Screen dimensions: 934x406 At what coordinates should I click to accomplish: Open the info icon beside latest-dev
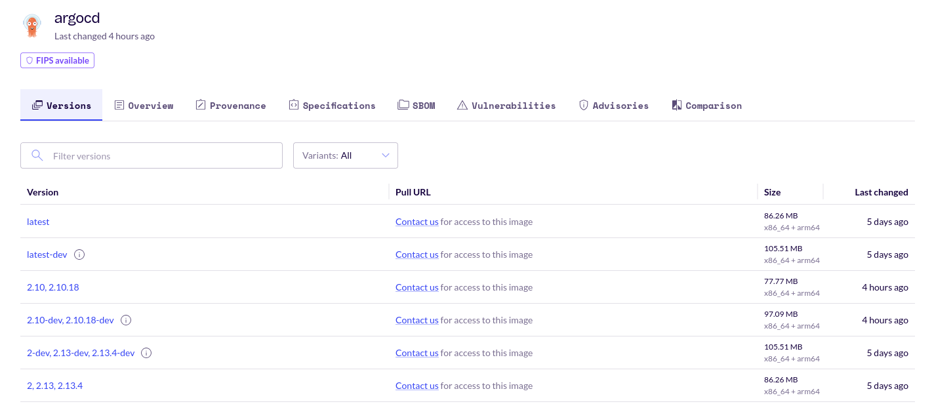(x=79, y=254)
